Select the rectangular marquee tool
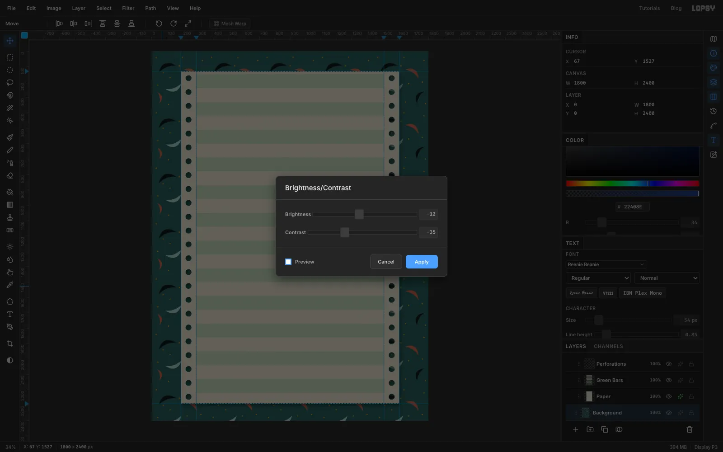This screenshot has width=723, height=452. [10, 57]
